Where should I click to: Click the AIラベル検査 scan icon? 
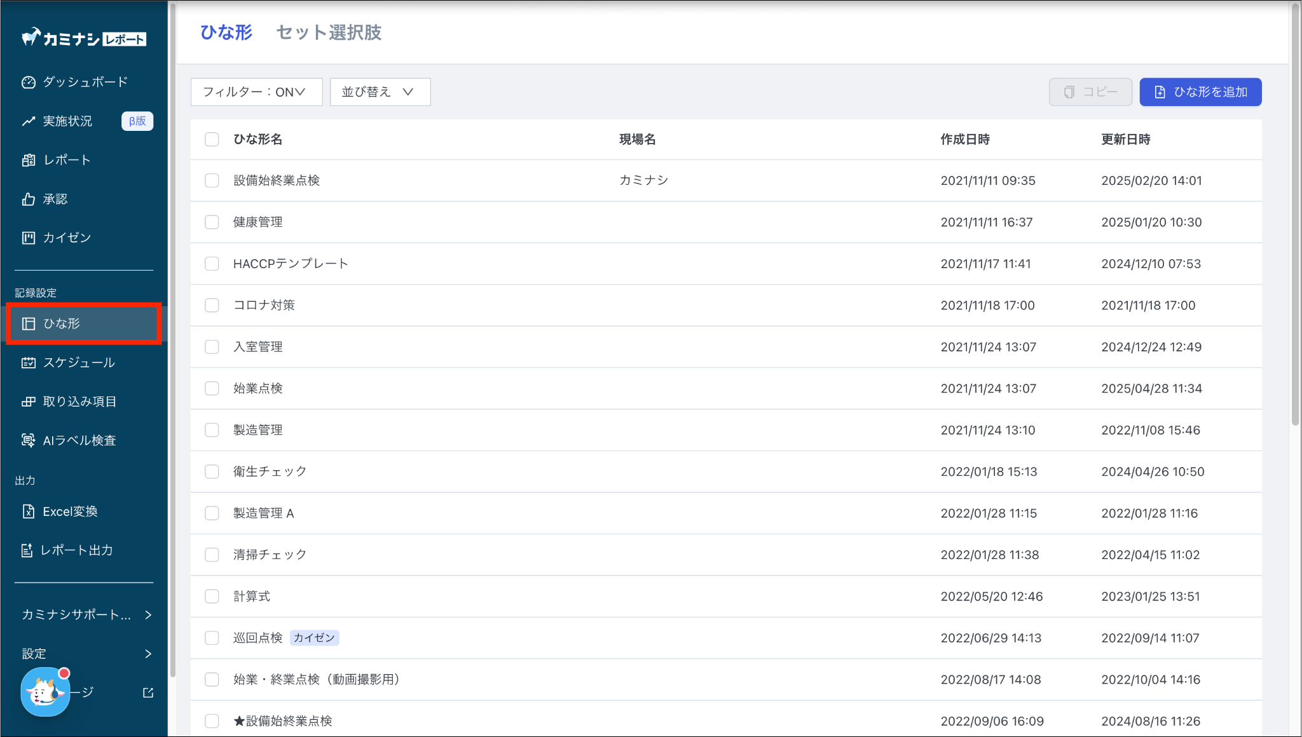click(28, 440)
